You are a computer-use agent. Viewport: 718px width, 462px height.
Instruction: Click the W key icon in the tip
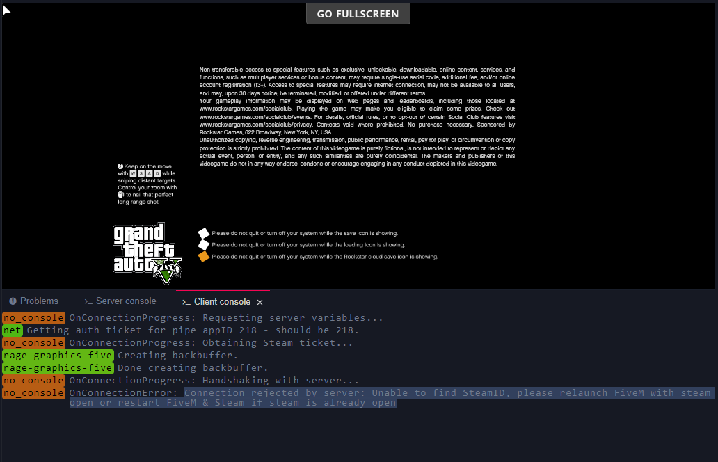(133, 173)
